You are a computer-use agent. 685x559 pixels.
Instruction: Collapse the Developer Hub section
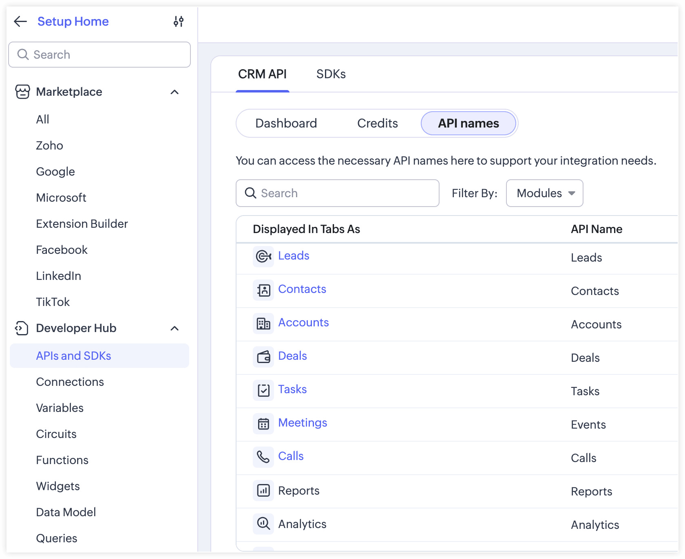[175, 328]
